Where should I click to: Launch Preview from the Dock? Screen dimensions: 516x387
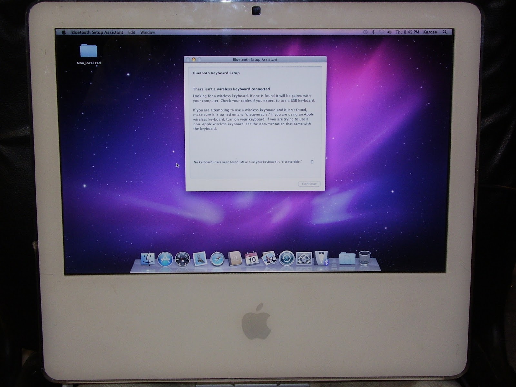click(x=269, y=259)
